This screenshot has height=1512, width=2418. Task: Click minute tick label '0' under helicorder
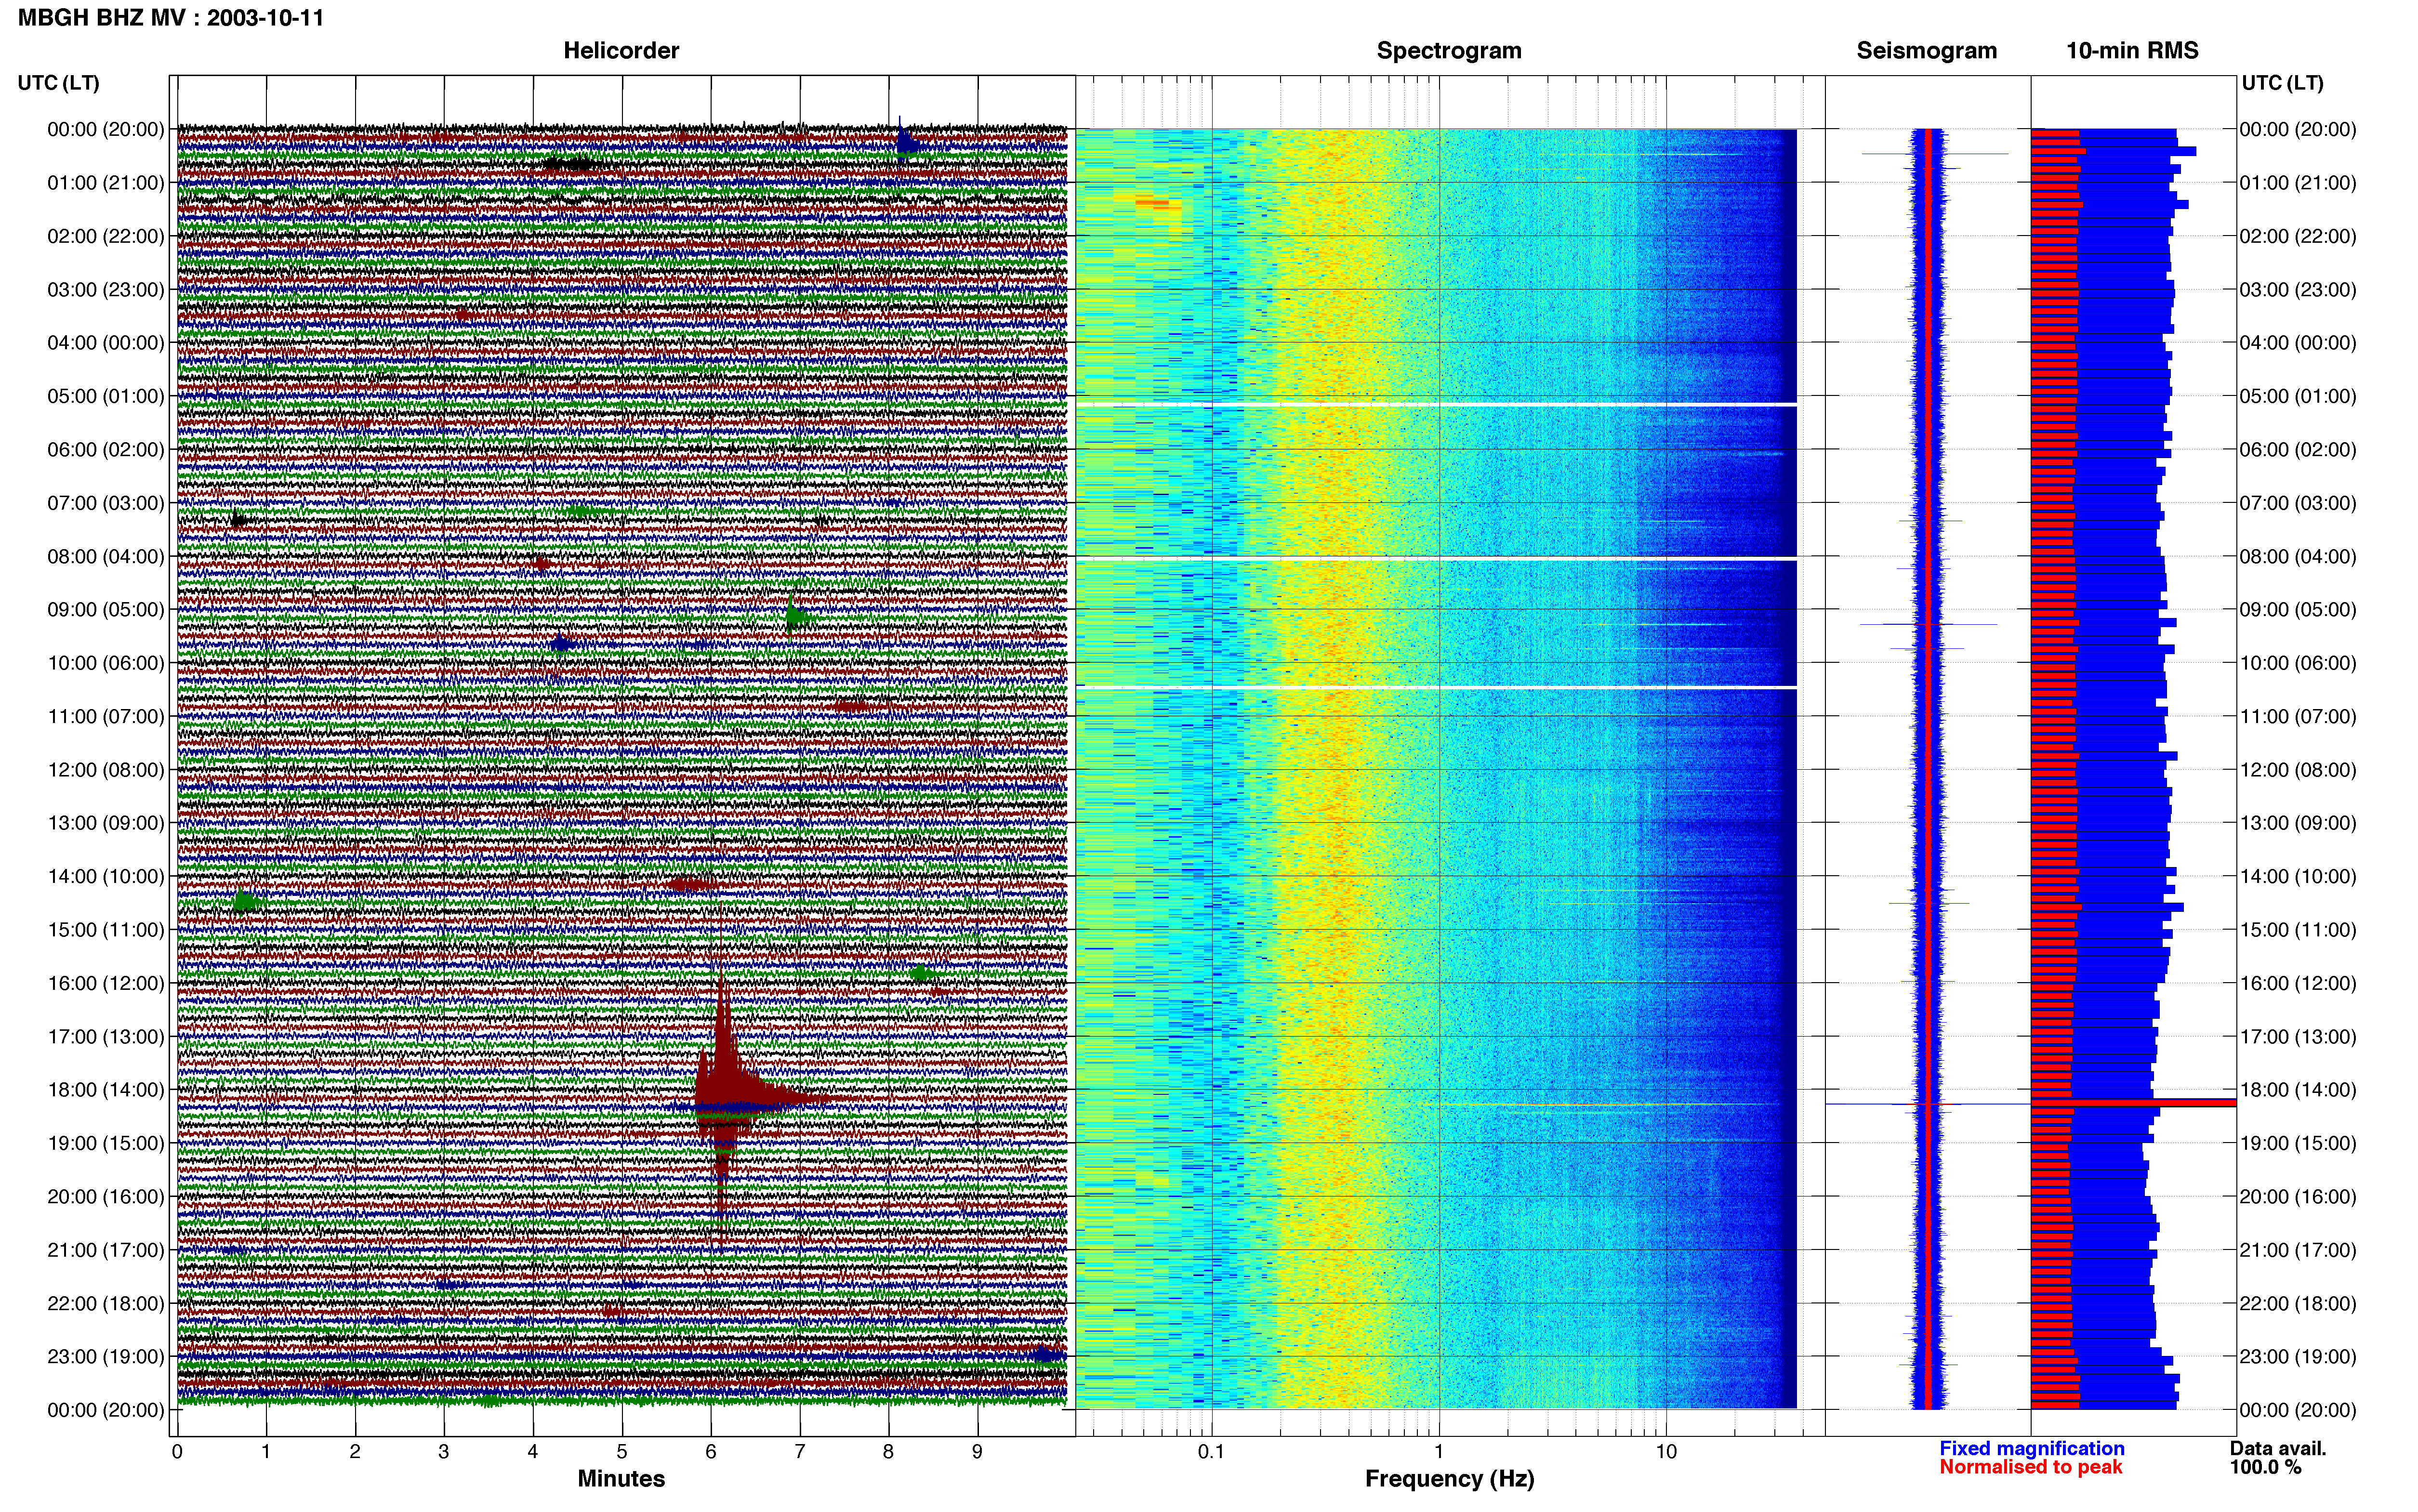click(x=177, y=1452)
